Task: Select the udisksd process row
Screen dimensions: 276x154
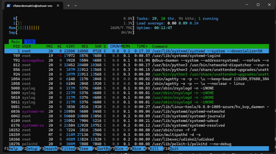Action: (137, 139)
